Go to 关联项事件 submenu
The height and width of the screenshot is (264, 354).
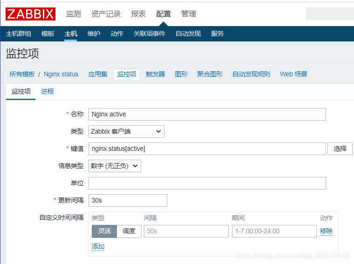pos(149,34)
